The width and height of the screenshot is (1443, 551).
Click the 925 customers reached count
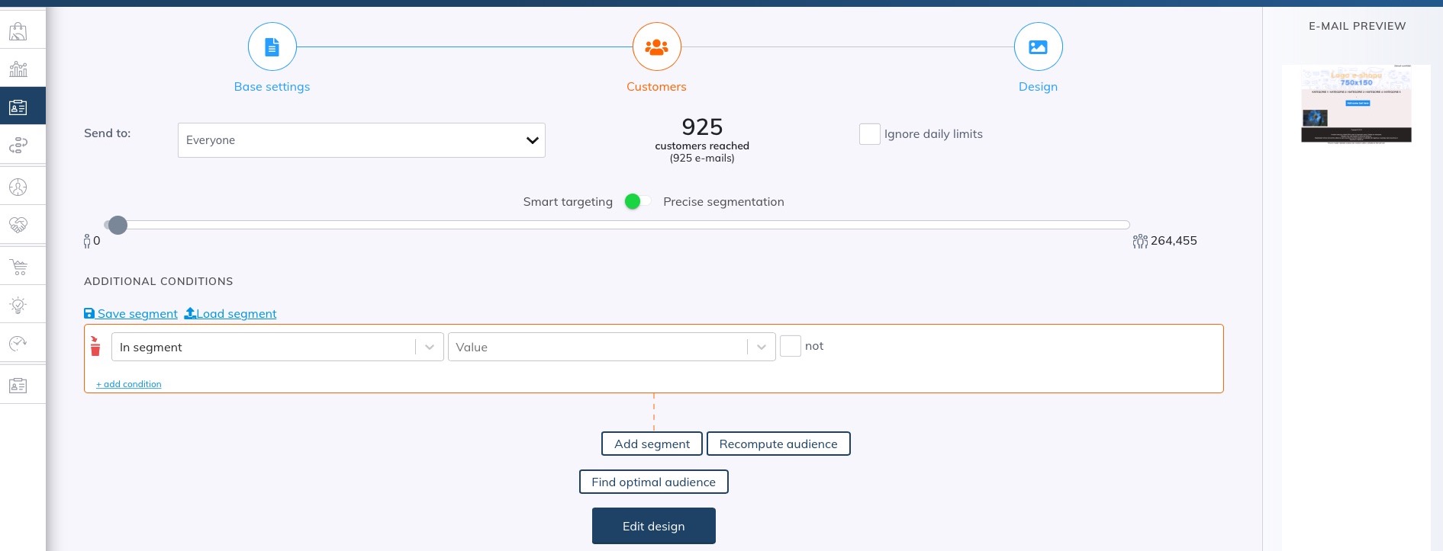(x=702, y=127)
